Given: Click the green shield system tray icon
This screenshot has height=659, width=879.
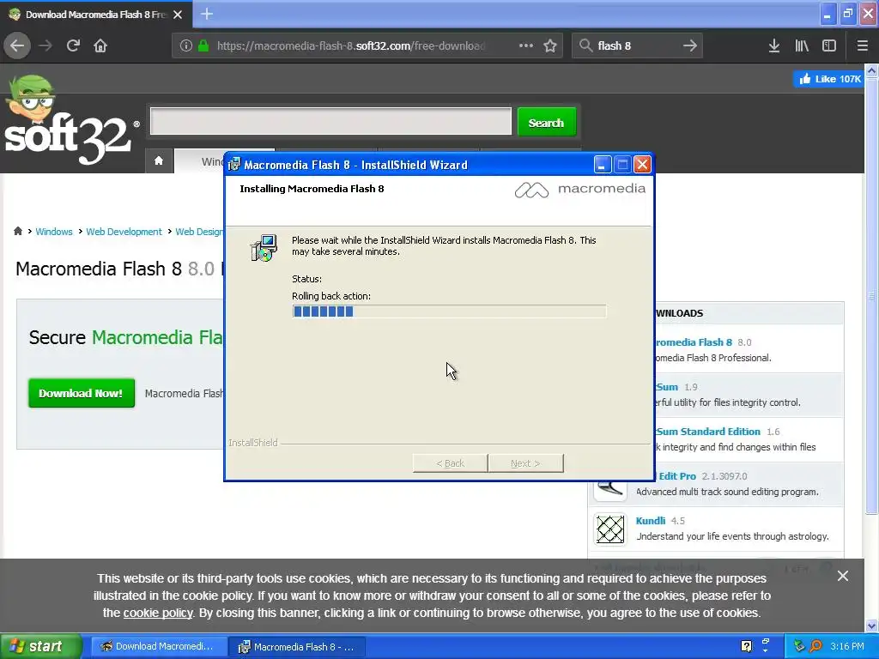Looking at the screenshot, I should coord(799,647).
